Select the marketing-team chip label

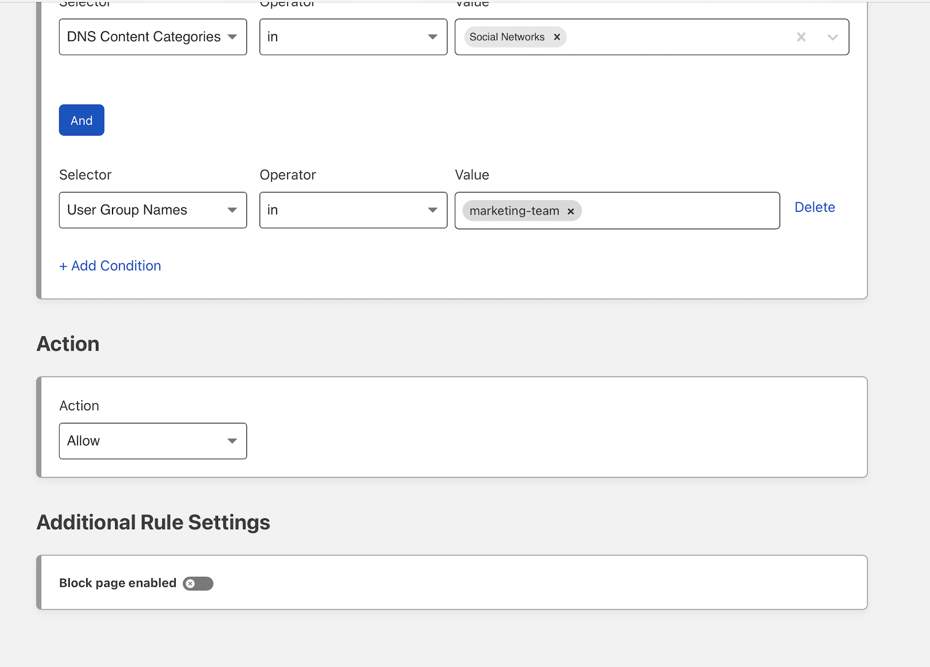click(514, 211)
